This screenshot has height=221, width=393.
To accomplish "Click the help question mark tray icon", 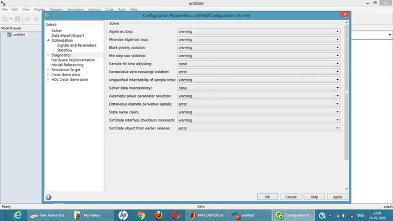I will tap(322, 215).
